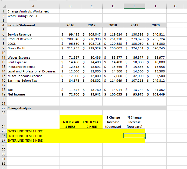This screenshot has width=187, height=169.
Task: Click Wages Expense 2016 value 71,367
Action: (70, 58)
